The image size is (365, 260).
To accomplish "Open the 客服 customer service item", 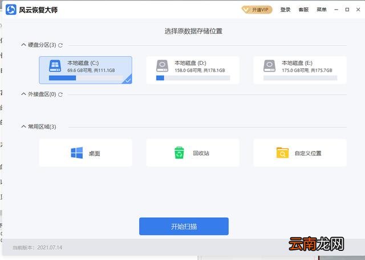I will click(x=303, y=10).
